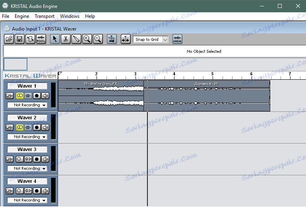Arm recording on Waver 1
This screenshot has height=207, width=306.
point(37,96)
